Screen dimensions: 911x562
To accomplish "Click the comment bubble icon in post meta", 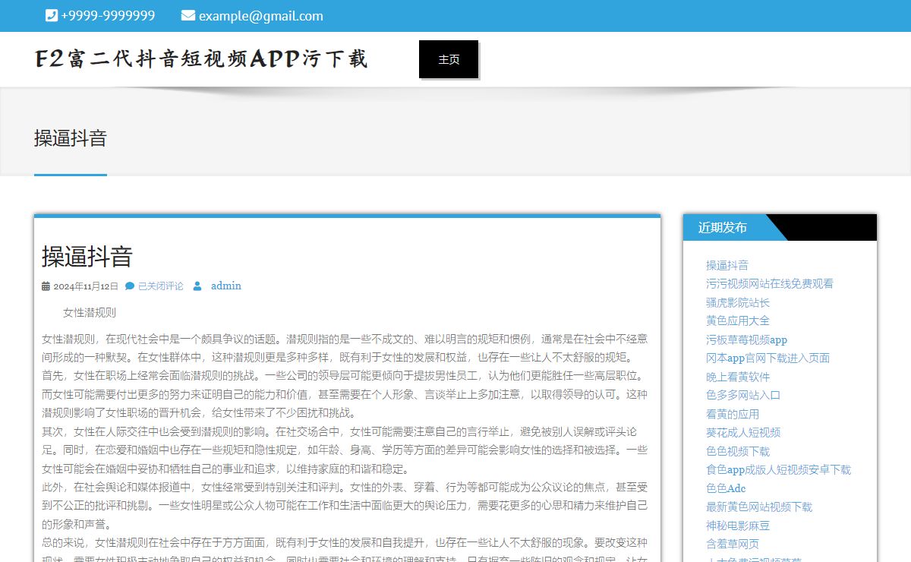I will (130, 286).
